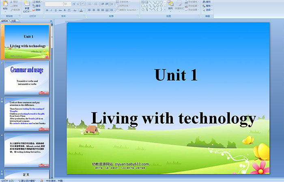Toggle Justify text alignment
Viewport: 284px width, 182px height.
pos(103,10)
